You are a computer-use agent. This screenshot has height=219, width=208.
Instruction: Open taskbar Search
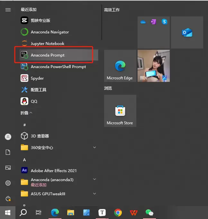(23, 213)
